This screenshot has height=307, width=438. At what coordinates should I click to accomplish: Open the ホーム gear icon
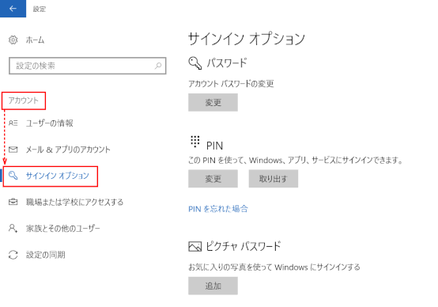pos(13,40)
